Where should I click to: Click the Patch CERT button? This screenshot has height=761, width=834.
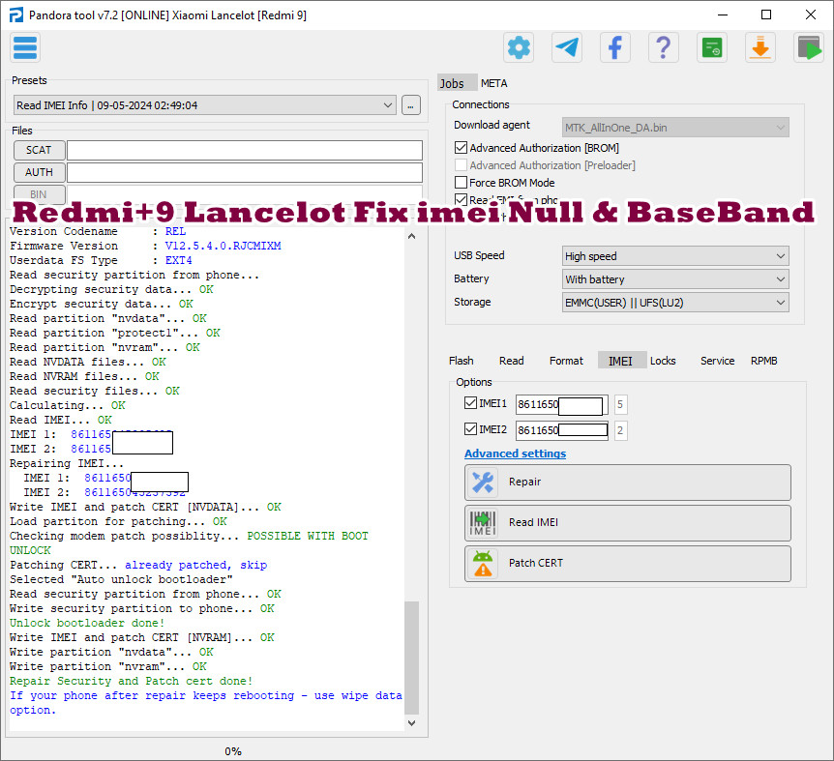pos(628,564)
